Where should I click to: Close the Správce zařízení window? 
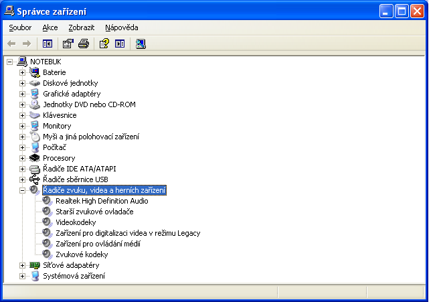pos(417,11)
